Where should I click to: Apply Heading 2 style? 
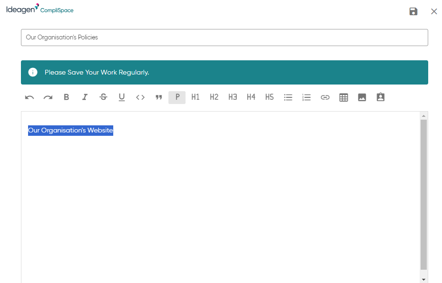pos(214,97)
